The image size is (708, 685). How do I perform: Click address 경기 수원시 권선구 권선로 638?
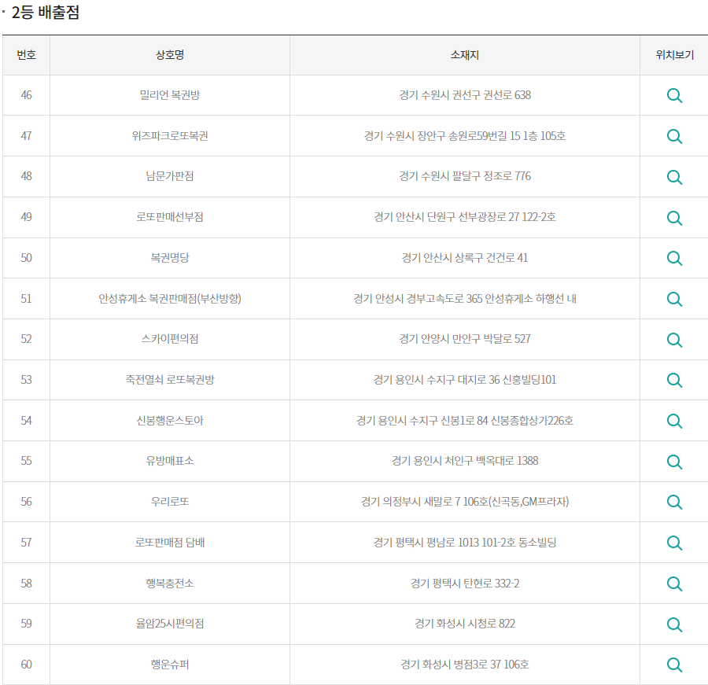pyautogui.click(x=465, y=95)
